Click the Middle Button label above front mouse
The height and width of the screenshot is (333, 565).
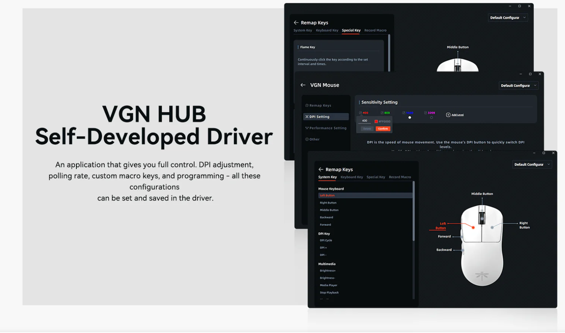coord(482,194)
